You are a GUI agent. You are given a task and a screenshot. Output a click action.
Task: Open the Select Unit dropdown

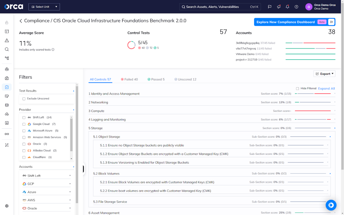[44, 7]
